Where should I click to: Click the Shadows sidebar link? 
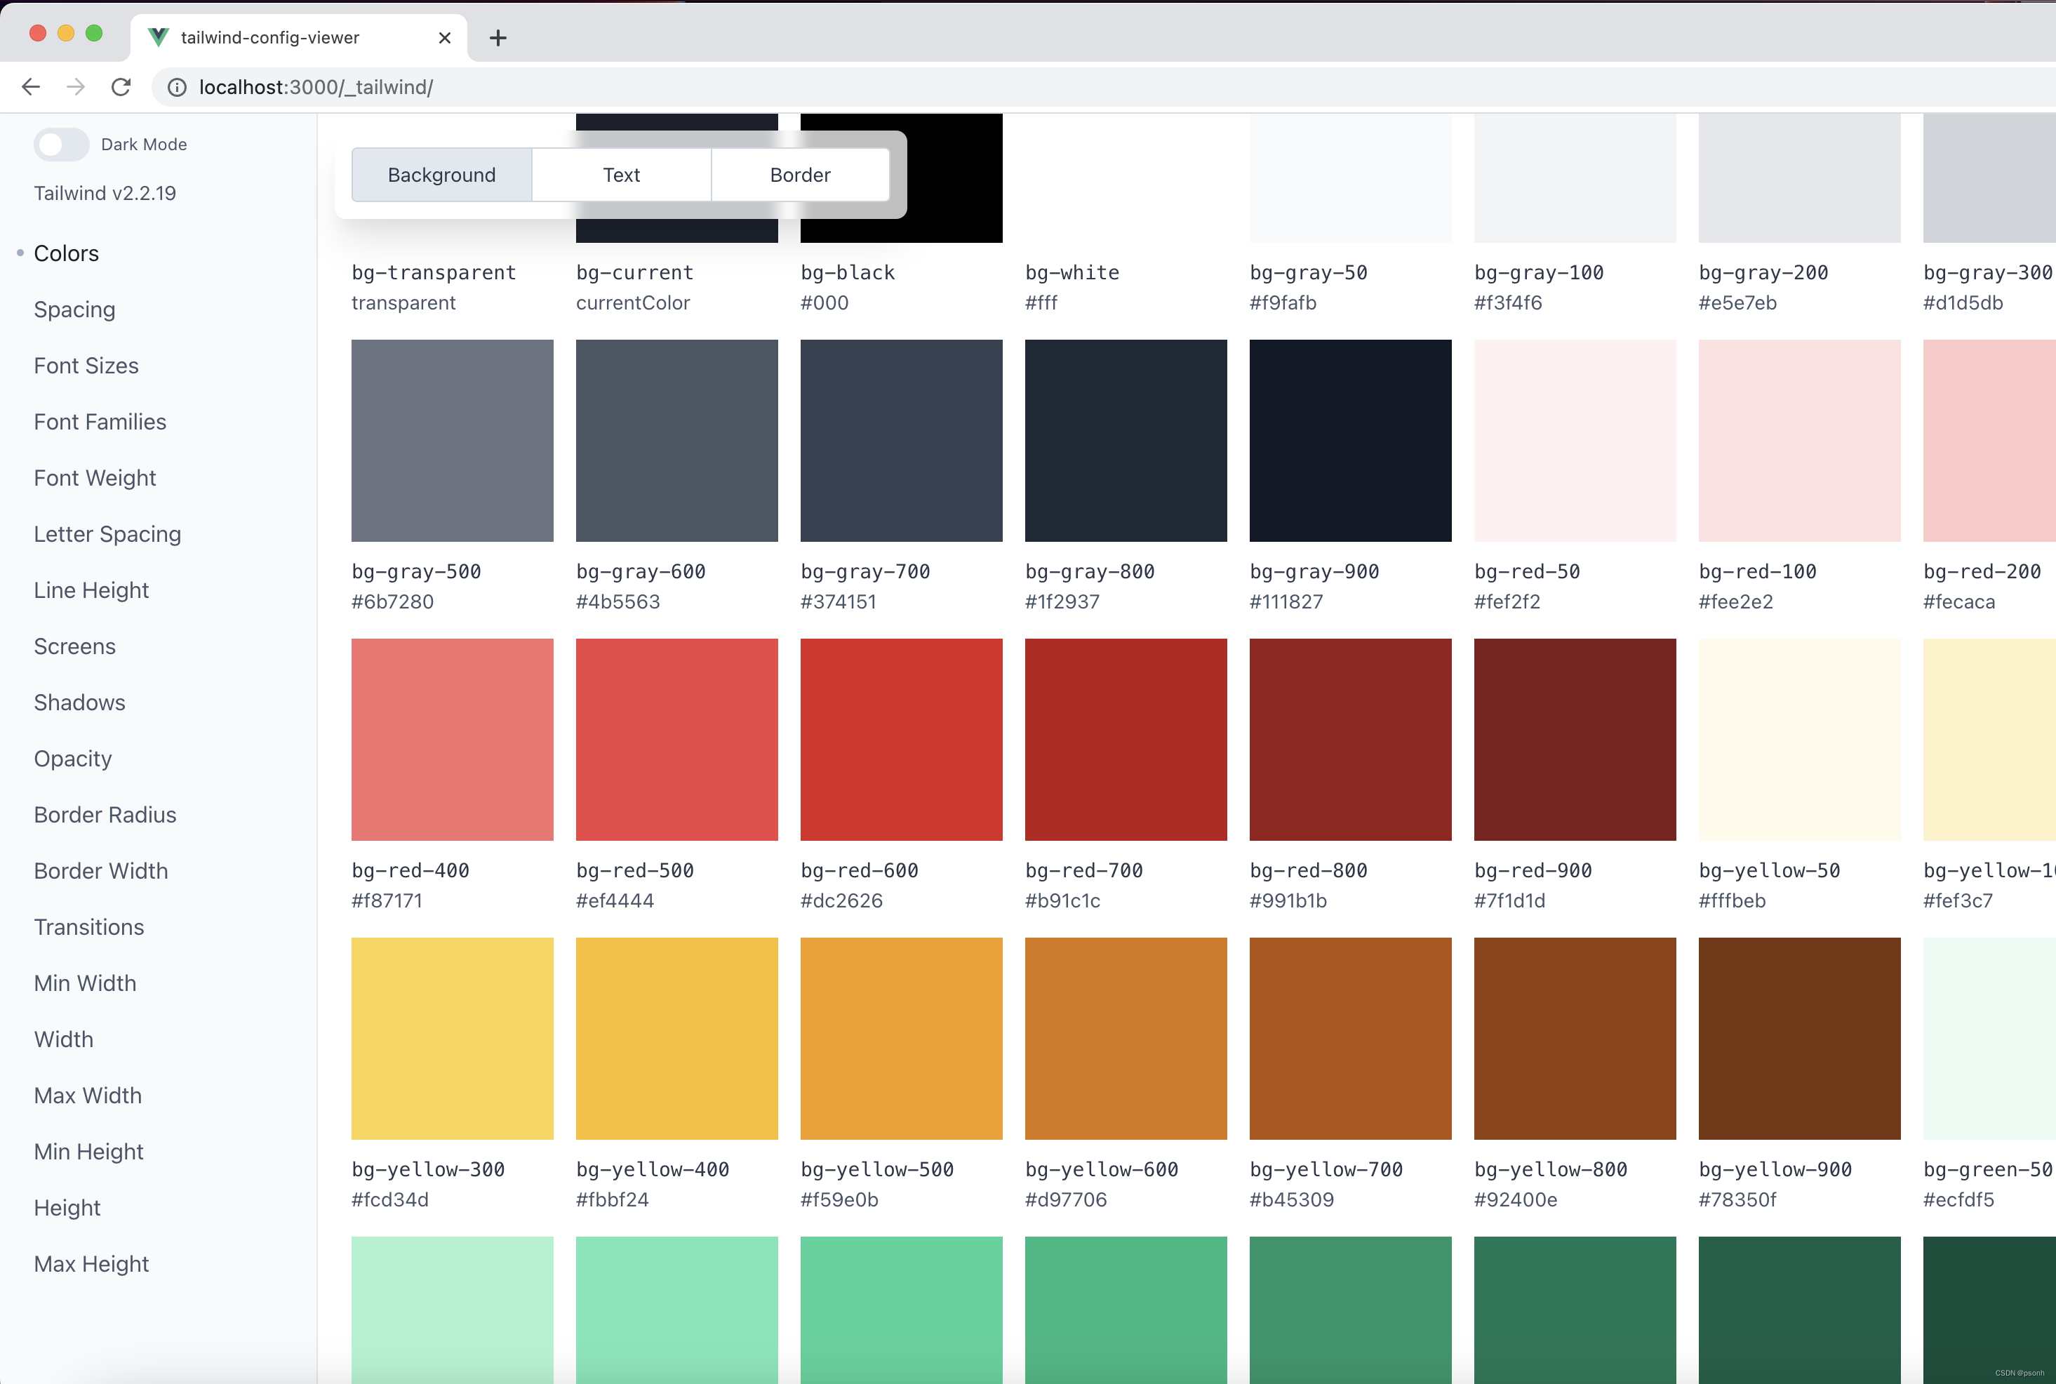[79, 701]
